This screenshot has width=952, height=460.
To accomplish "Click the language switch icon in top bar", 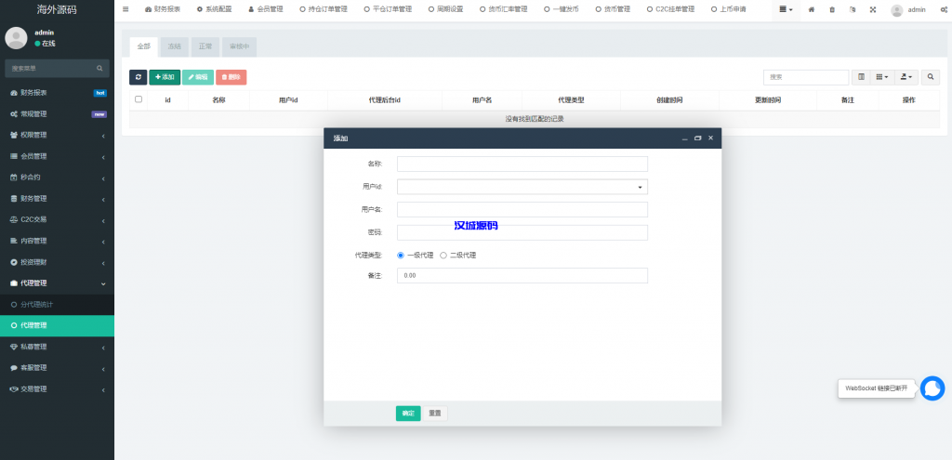I will click(853, 9).
